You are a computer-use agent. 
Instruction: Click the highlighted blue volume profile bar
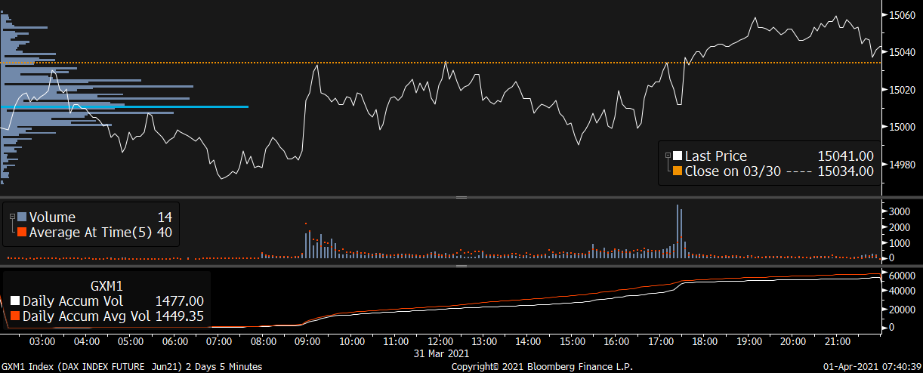tap(125, 106)
